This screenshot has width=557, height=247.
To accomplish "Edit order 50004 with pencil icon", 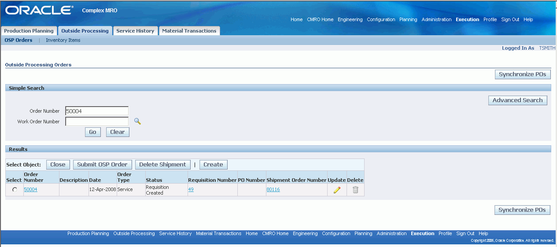I will tap(337, 190).
